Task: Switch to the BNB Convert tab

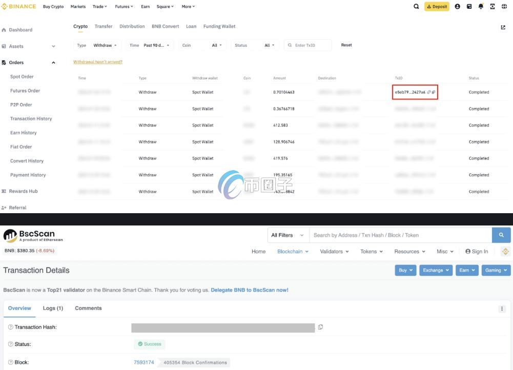Action: click(x=165, y=27)
